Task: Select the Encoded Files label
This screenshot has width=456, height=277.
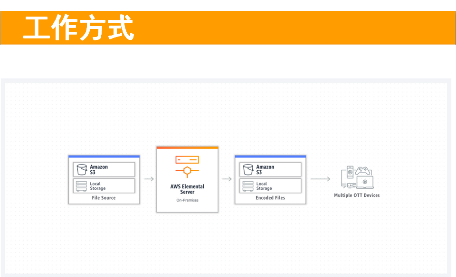Action: click(x=270, y=198)
